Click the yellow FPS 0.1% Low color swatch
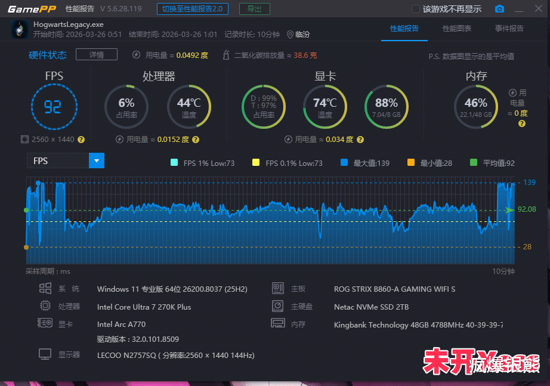Image resolution: width=550 pixels, height=386 pixels. coord(256,162)
